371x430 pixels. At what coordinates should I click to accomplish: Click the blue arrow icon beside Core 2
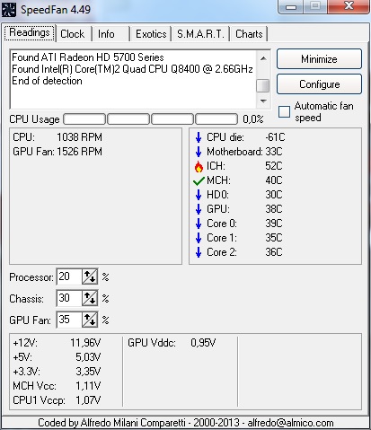[199, 252]
